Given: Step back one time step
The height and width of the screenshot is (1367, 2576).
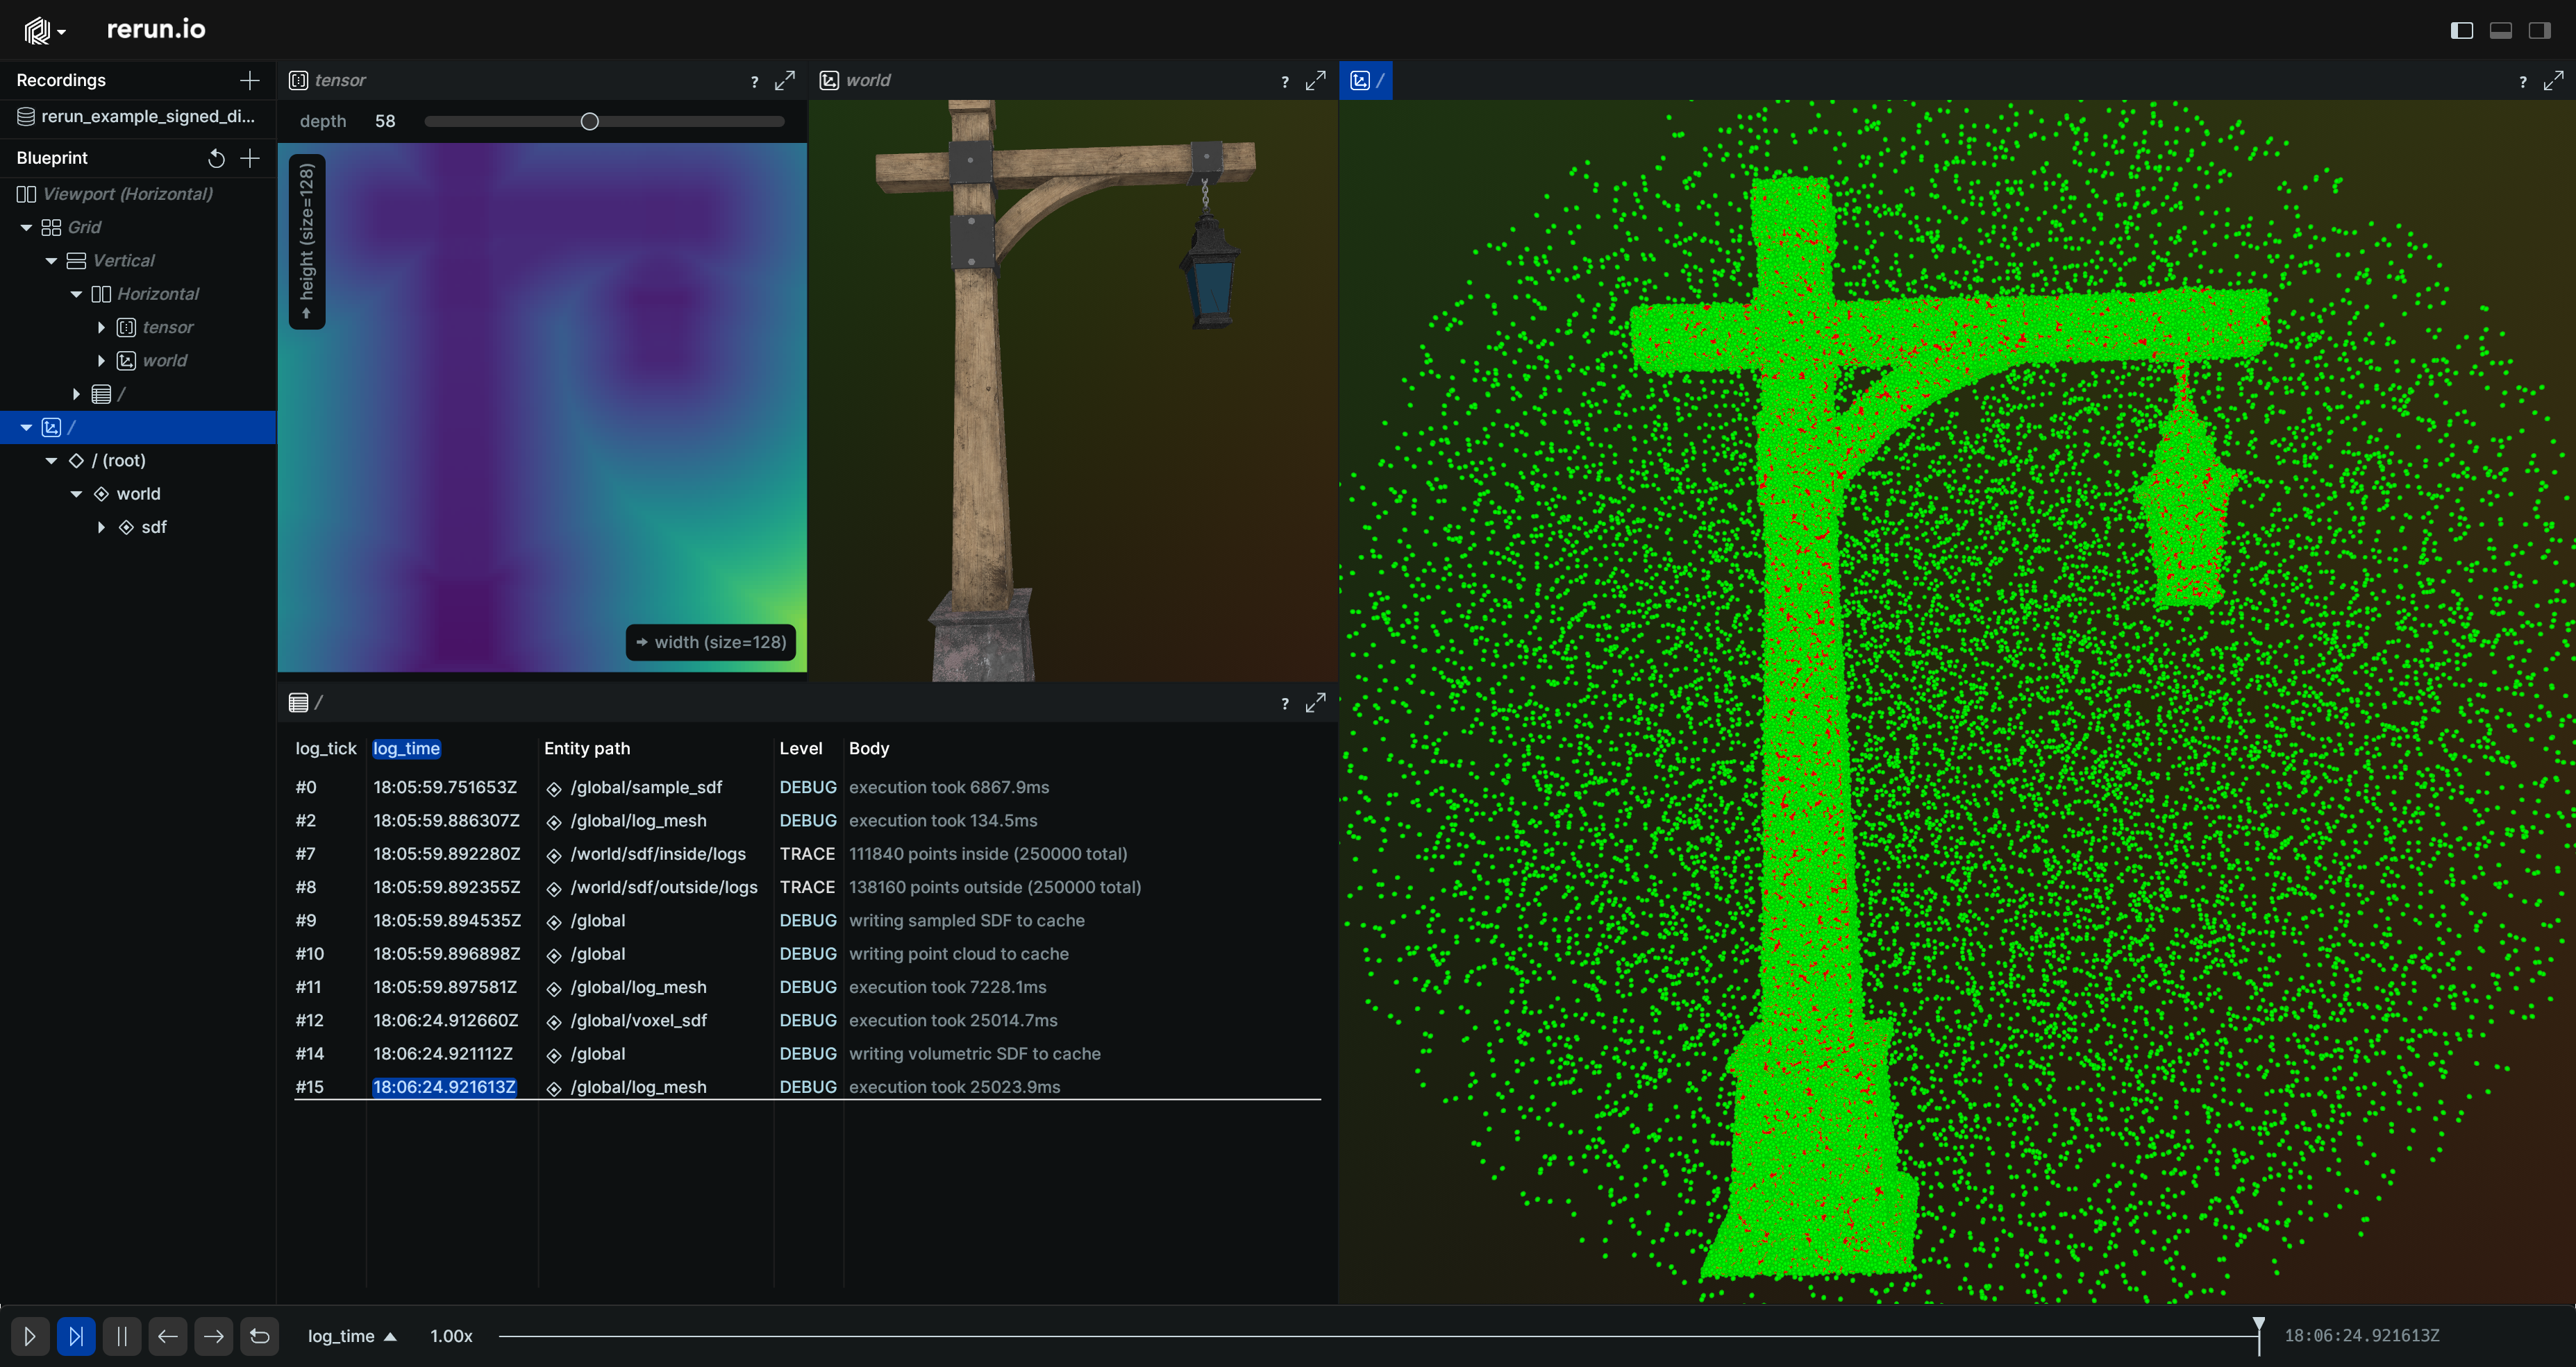Looking at the screenshot, I should point(168,1336).
